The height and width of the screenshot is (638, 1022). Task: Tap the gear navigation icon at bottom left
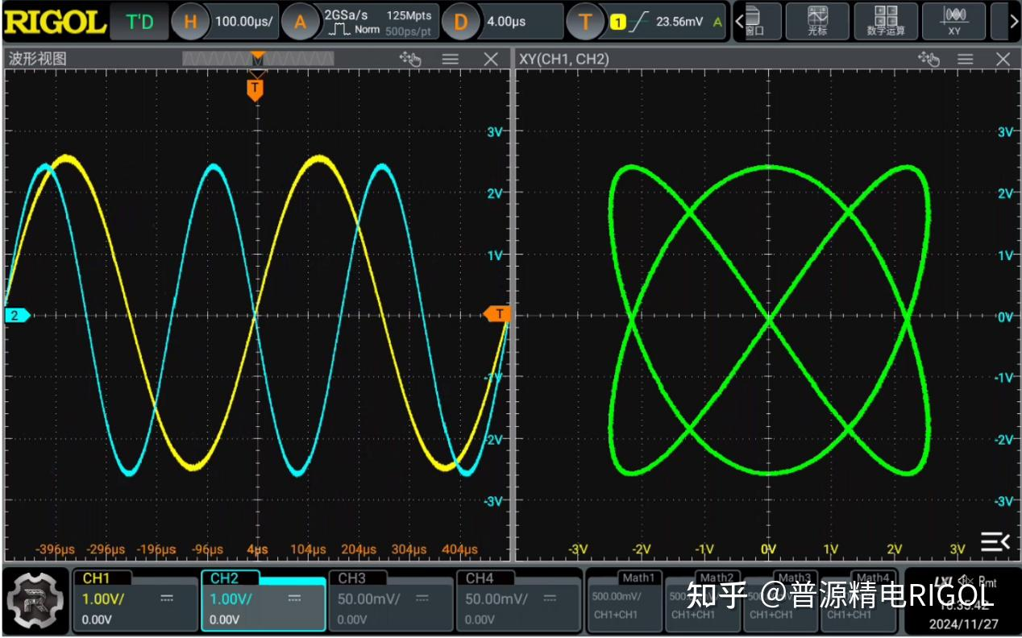[x=37, y=600]
